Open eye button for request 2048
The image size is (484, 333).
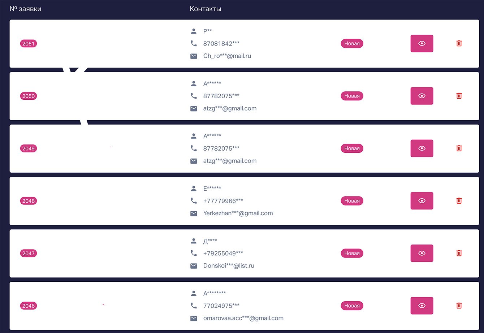coord(422,200)
